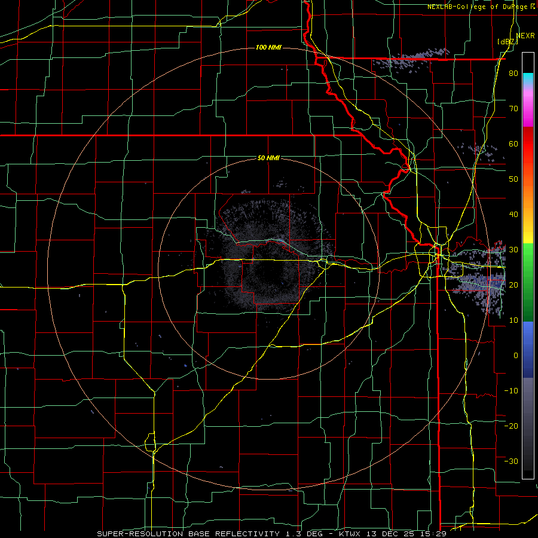Click the blue segment of the color bar
Viewport: 538px width, 538px height.
pyautogui.click(x=528, y=349)
